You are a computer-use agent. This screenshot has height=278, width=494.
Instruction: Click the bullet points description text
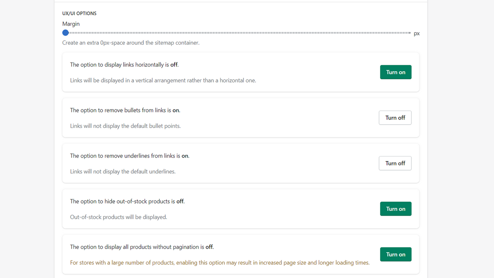[x=125, y=125]
